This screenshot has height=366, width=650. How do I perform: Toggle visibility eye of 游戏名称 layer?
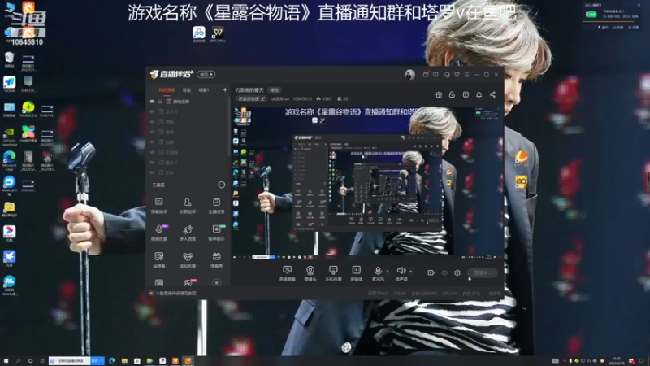(x=152, y=102)
